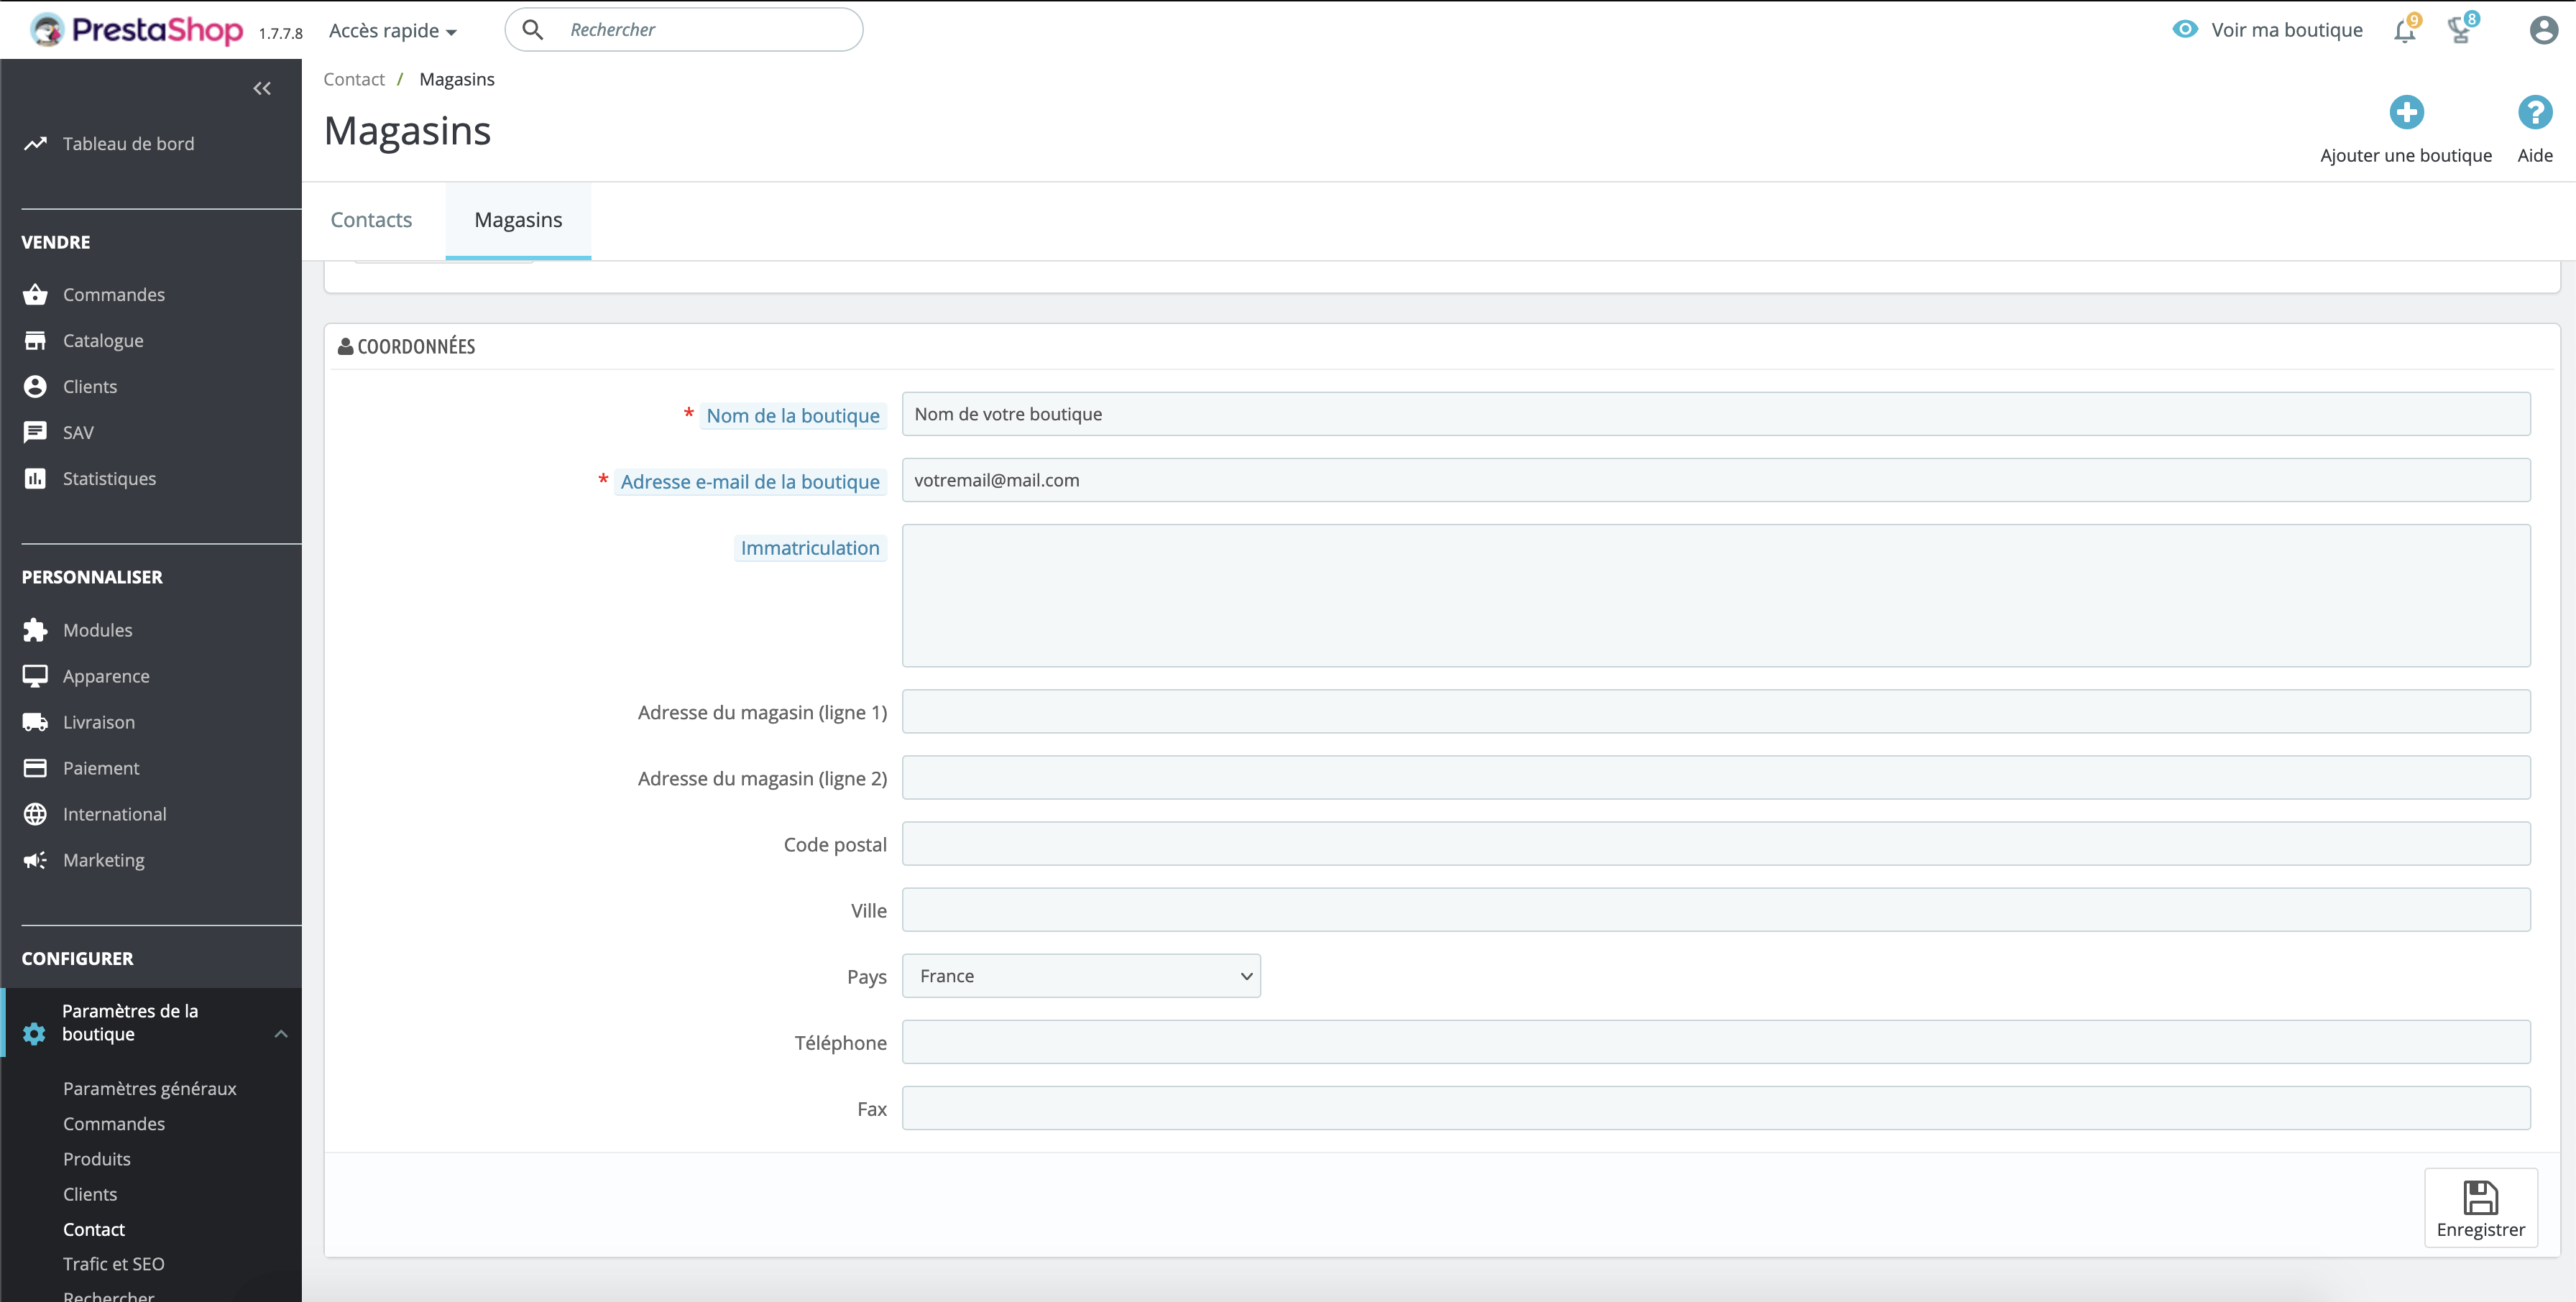The height and width of the screenshot is (1302, 2576).
Task: Click the Ville field
Action: point(1716,910)
